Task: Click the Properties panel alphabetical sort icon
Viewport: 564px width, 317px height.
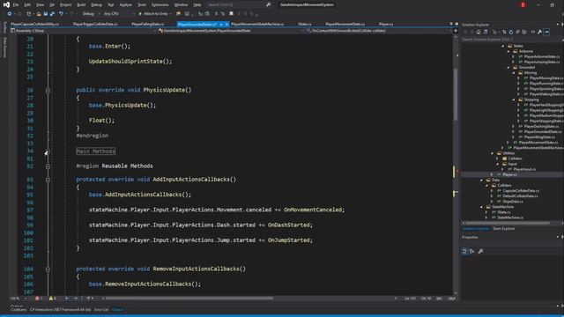Action: [472, 251]
